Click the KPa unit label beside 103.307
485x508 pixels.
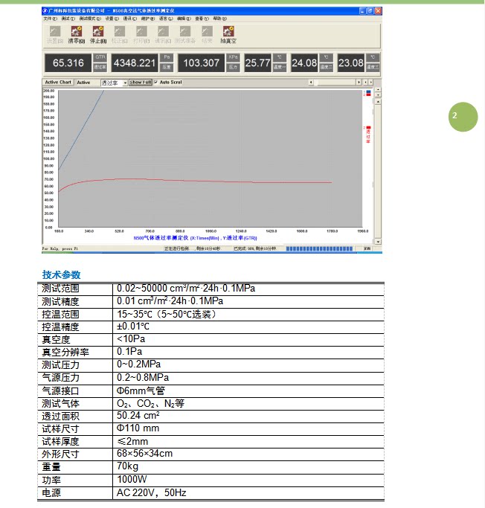(x=233, y=57)
